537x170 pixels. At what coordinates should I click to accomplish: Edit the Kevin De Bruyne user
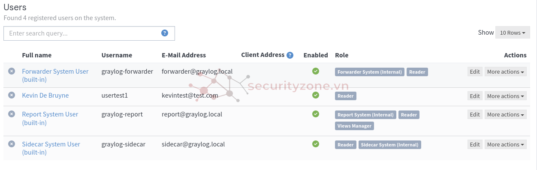tap(475, 96)
